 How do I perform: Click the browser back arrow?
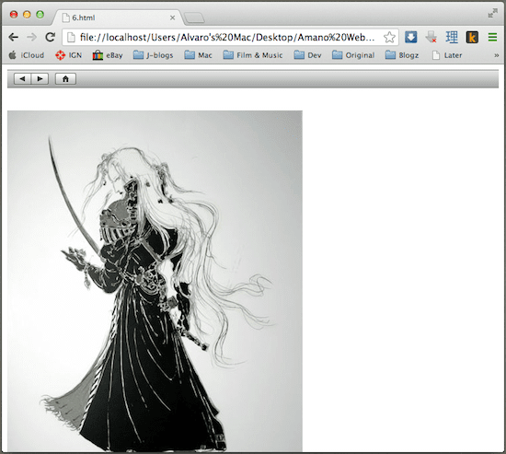pyautogui.click(x=13, y=38)
